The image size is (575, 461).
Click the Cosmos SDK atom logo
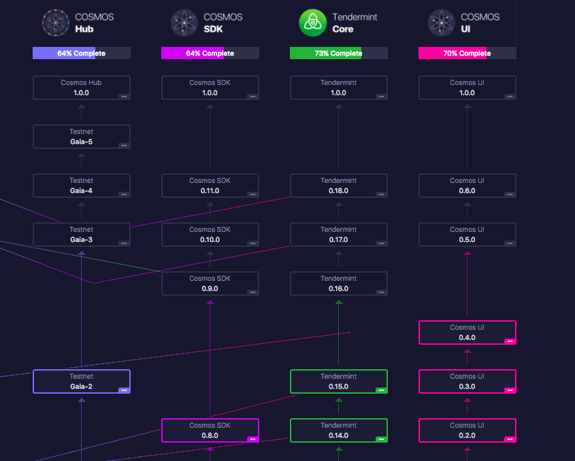click(184, 22)
